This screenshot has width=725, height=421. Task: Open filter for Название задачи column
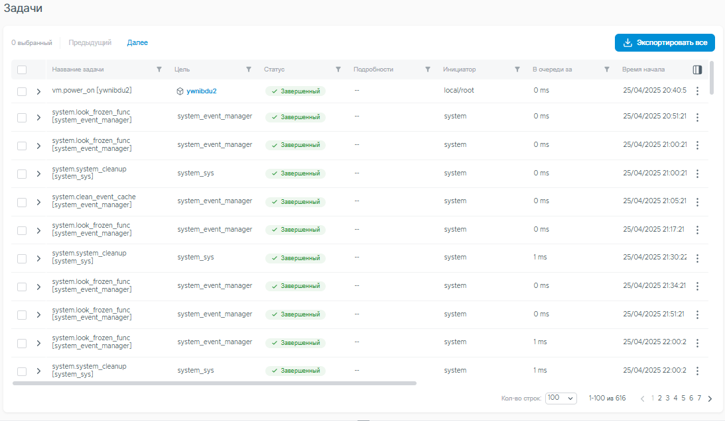click(159, 70)
